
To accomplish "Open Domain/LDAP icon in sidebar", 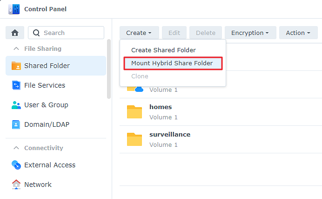I will pos(16,124).
